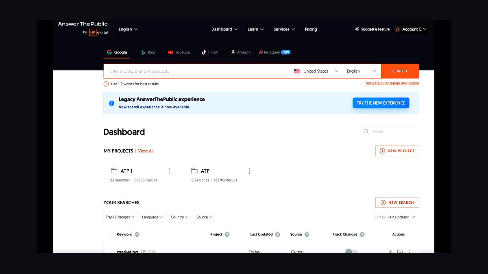Click the warning icon beside Use 1-2 words
The height and width of the screenshot is (274, 488).
click(106, 84)
